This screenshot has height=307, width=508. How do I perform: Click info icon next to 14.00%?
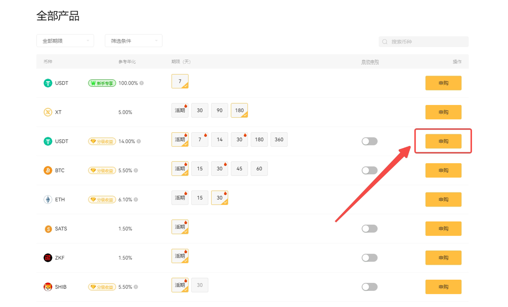[x=139, y=141]
